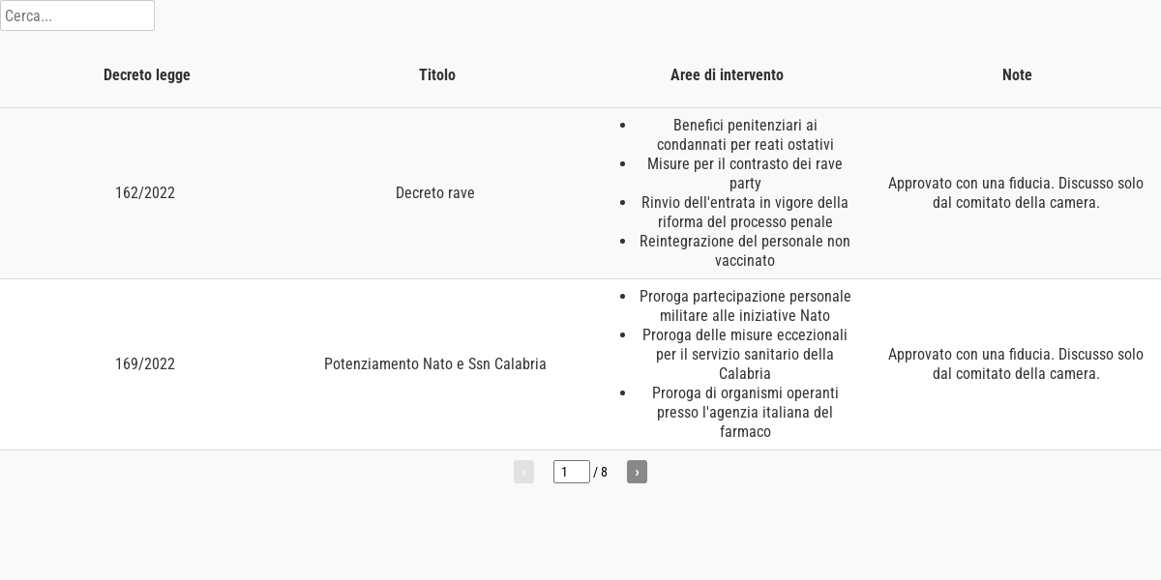Click Proroga partecipazione personale militare item
The height and width of the screenshot is (580, 1161).
pyautogui.click(x=745, y=306)
